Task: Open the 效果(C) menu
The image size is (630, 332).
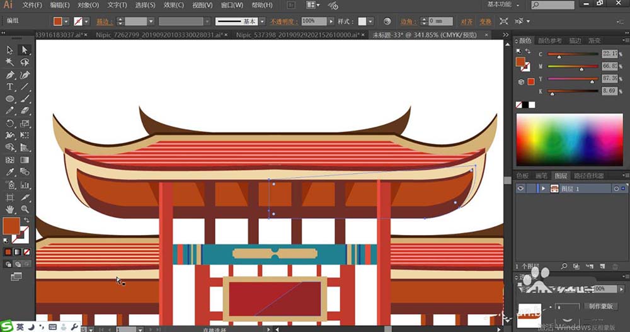Action: click(174, 5)
